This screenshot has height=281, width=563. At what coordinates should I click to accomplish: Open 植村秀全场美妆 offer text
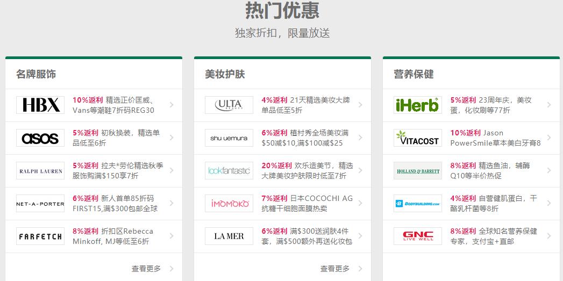pyautogui.click(x=305, y=138)
